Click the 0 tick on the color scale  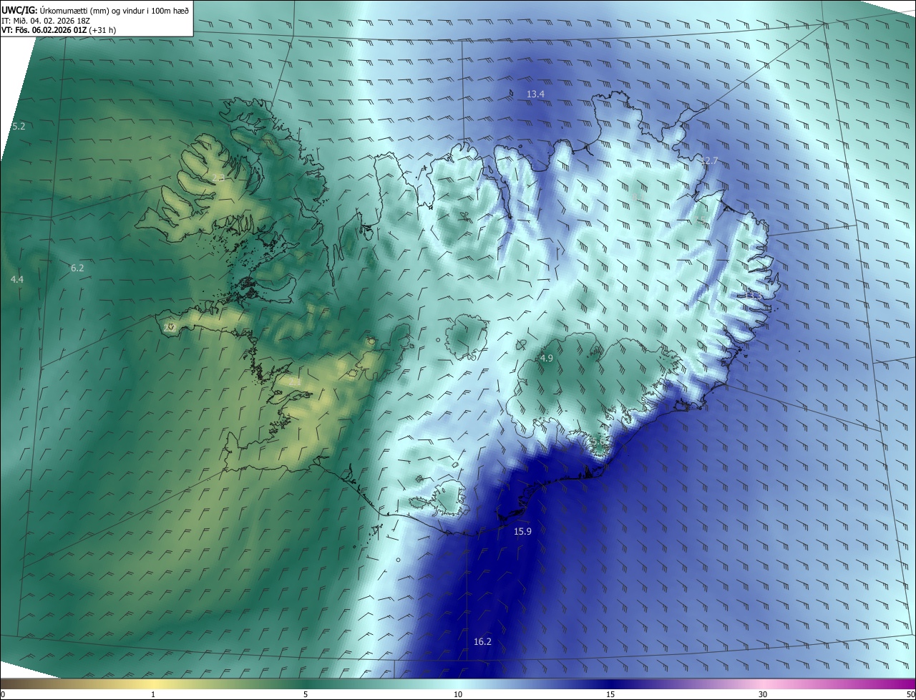coord(3,694)
